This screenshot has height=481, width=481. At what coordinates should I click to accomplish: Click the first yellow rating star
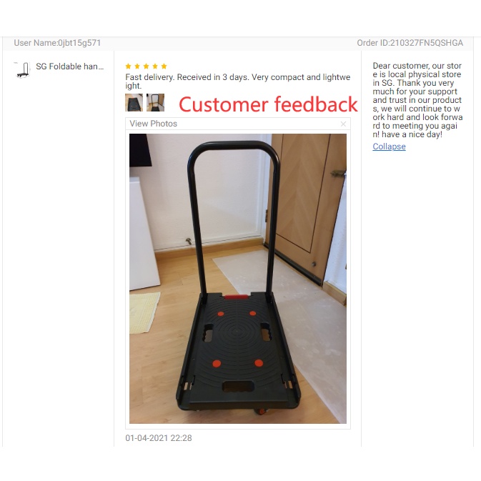click(128, 66)
